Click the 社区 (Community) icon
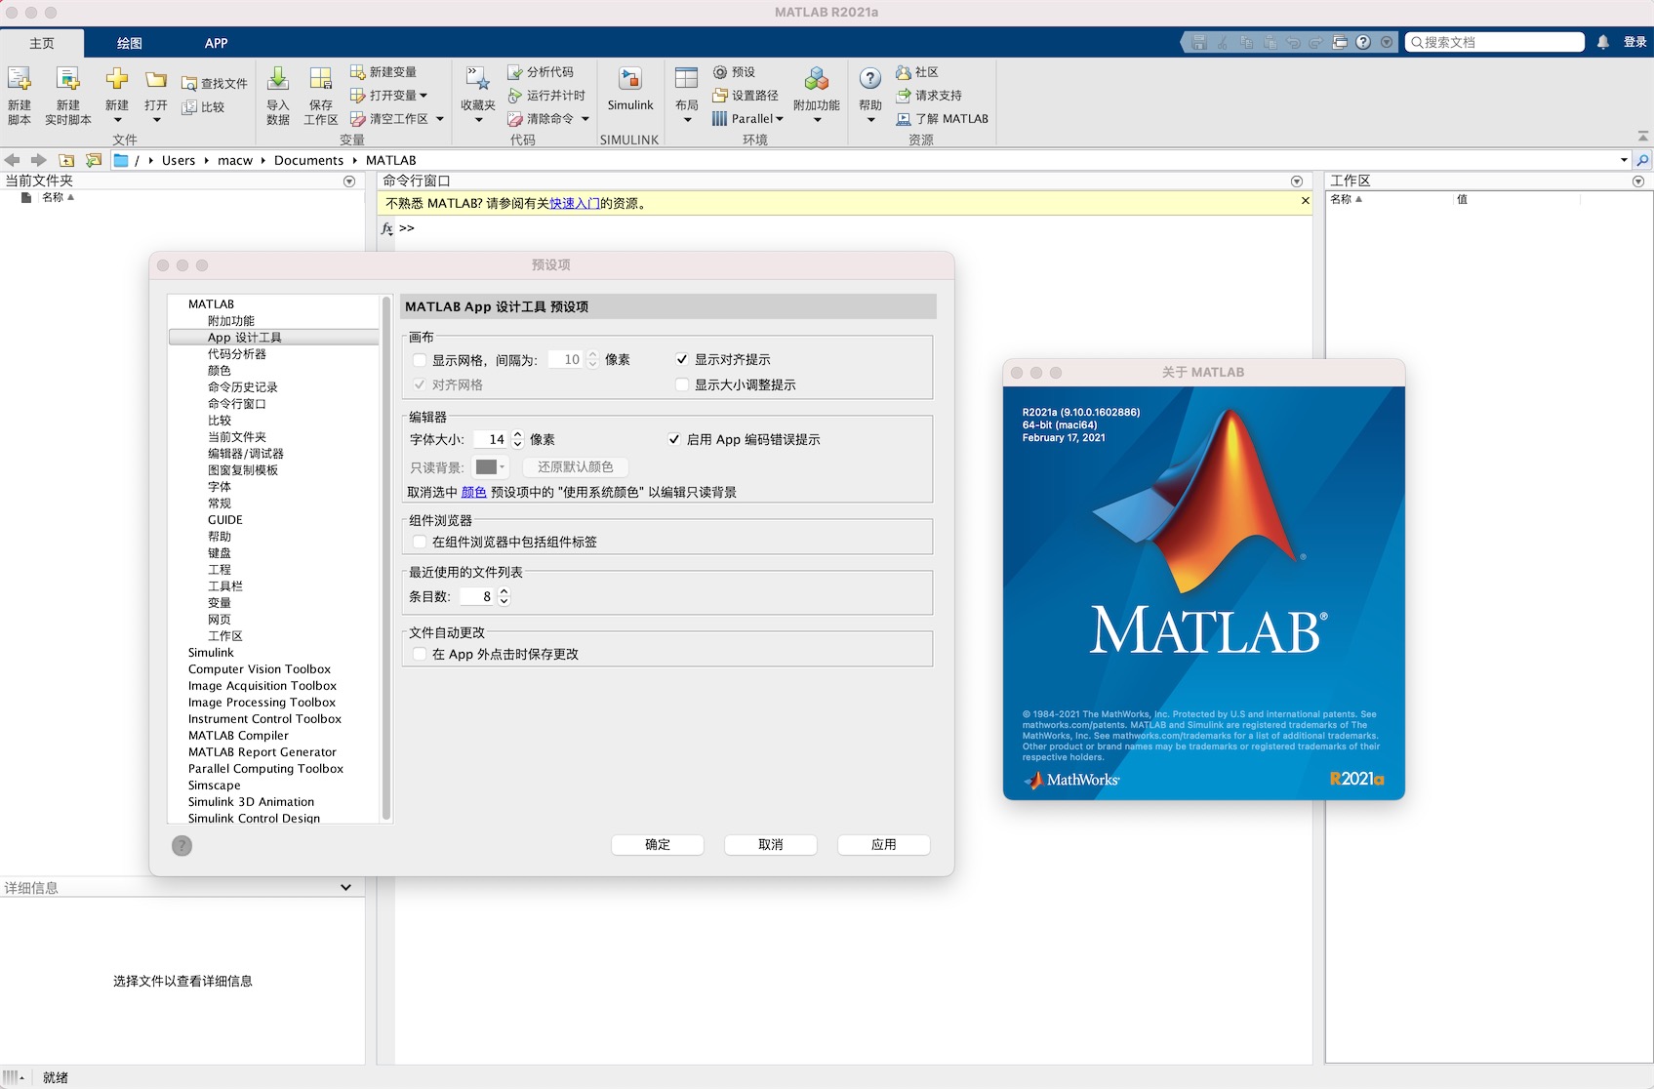 click(904, 72)
